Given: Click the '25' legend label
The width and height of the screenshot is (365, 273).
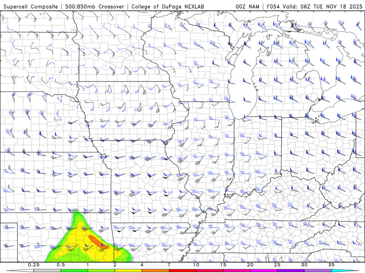Looking at the screenshot, I should [277, 265].
